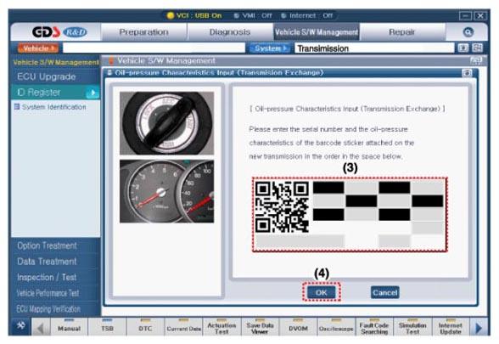499x344 pixels.
Task: Click the rightmost icon beside System field
Action: (x=477, y=48)
